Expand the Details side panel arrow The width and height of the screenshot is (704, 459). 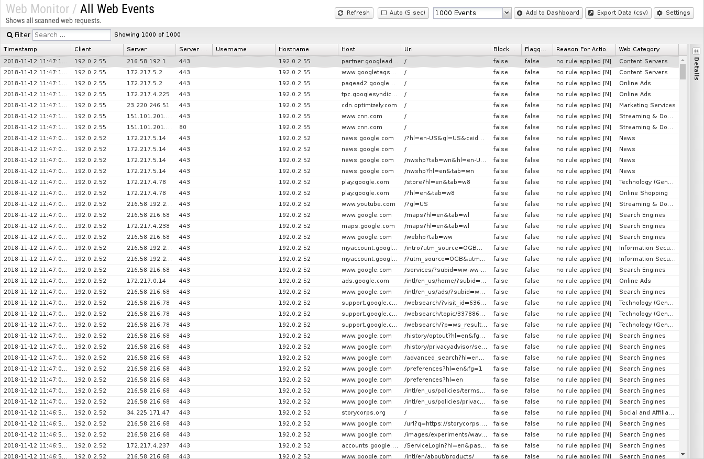click(x=696, y=51)
